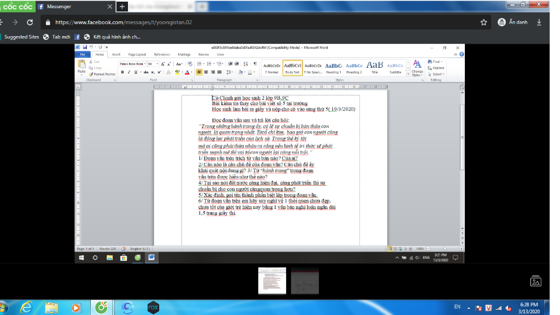
Task: Toggle Bold formatting in Word's ribbon
Action: pos(122,72)
